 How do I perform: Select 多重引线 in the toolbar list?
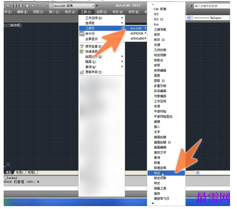160,86
